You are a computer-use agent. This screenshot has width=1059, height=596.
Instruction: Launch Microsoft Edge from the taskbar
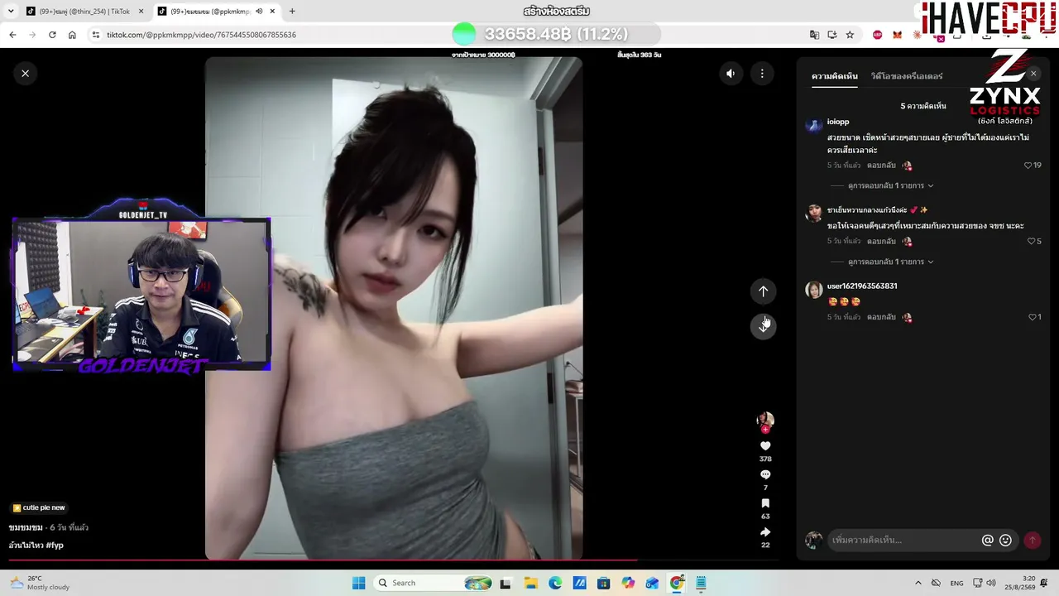[x=554, y=584]
